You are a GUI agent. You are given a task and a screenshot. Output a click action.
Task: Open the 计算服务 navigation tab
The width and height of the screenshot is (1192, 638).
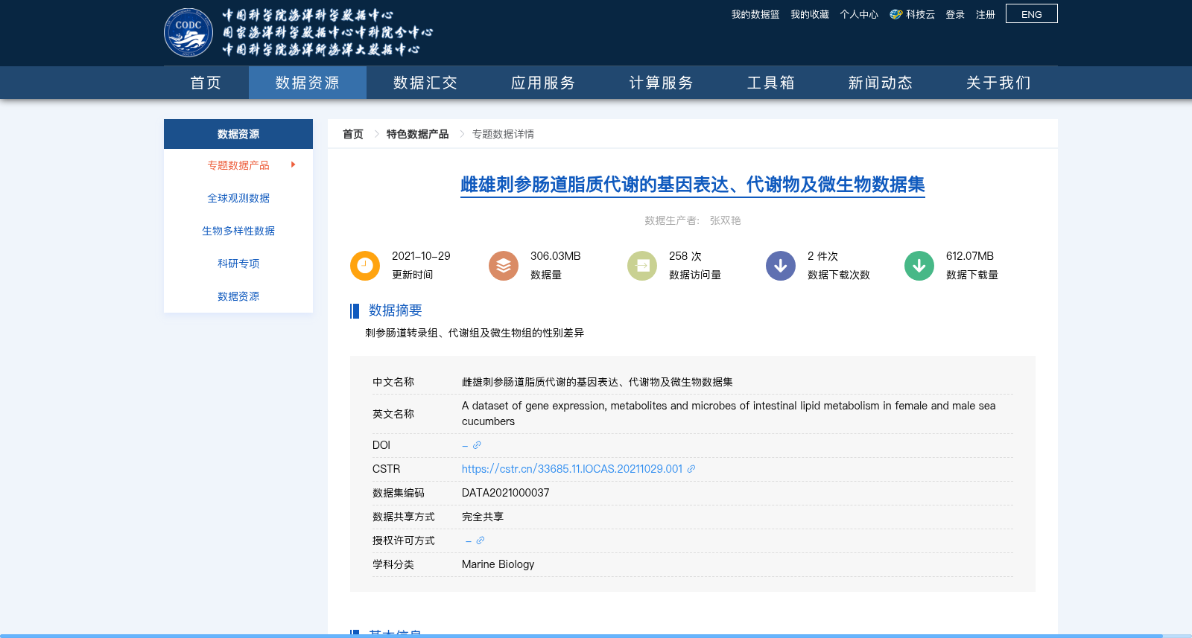(661, 83)
